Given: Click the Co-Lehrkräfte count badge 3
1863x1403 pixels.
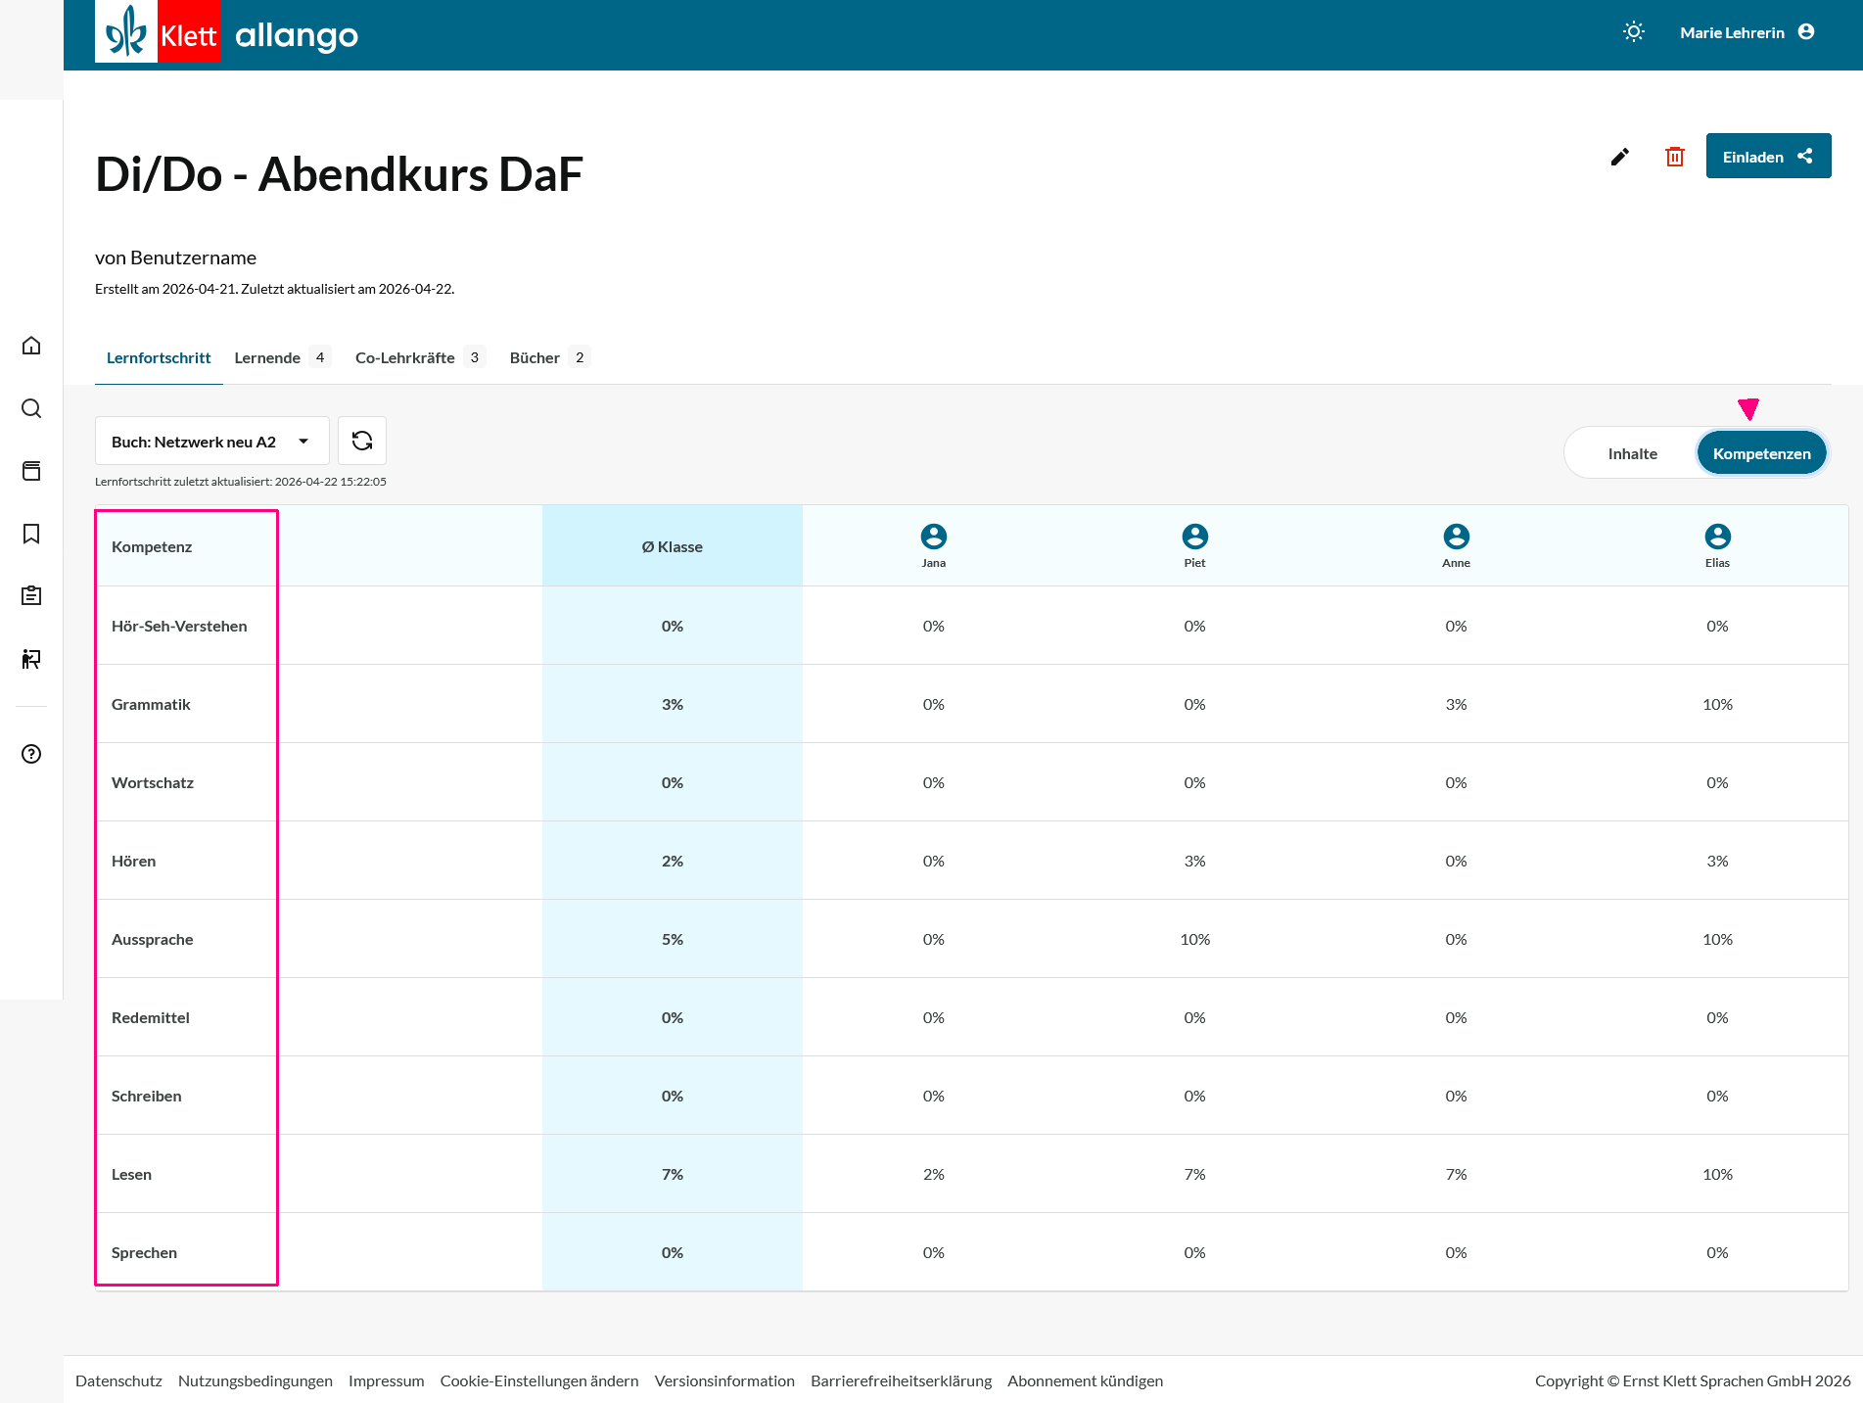Looking at the screenshot, I should point(475,357).
